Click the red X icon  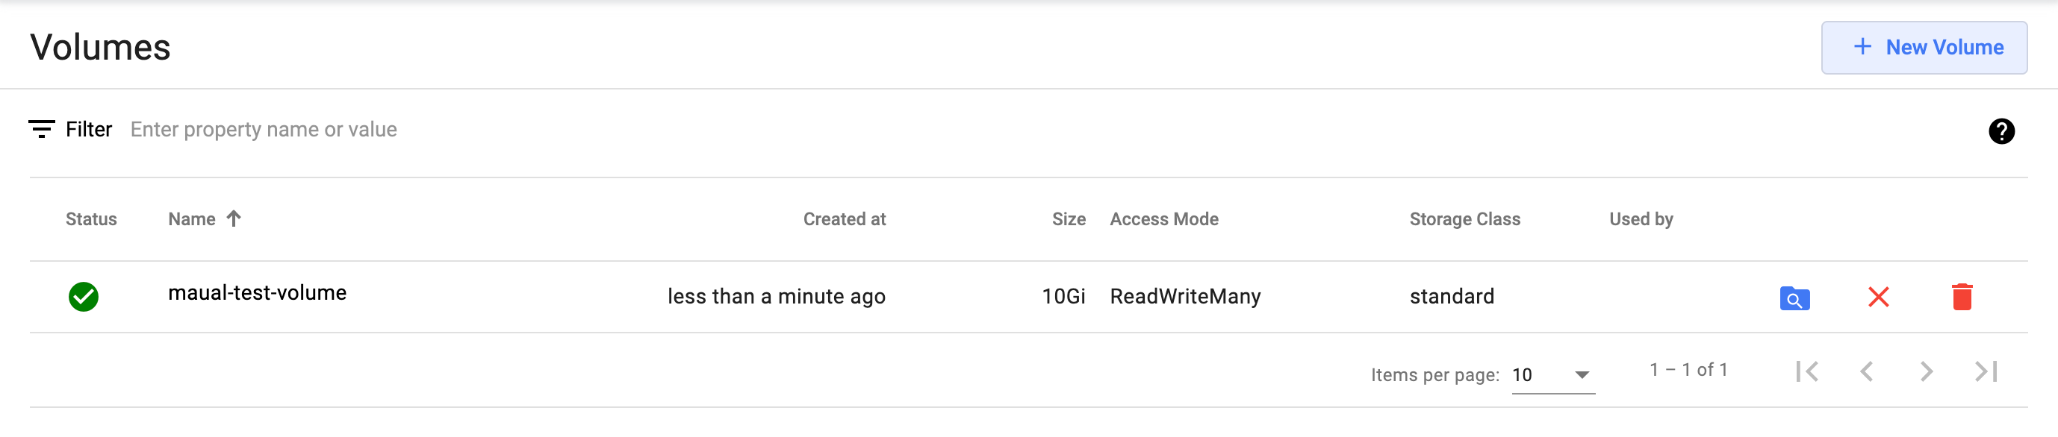(1878, 298)
